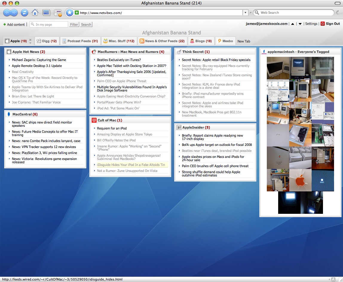The width and height of the screenshot is (343, 282).
Task: Click the Web Search magnifier icon
Action: [257, 13]
